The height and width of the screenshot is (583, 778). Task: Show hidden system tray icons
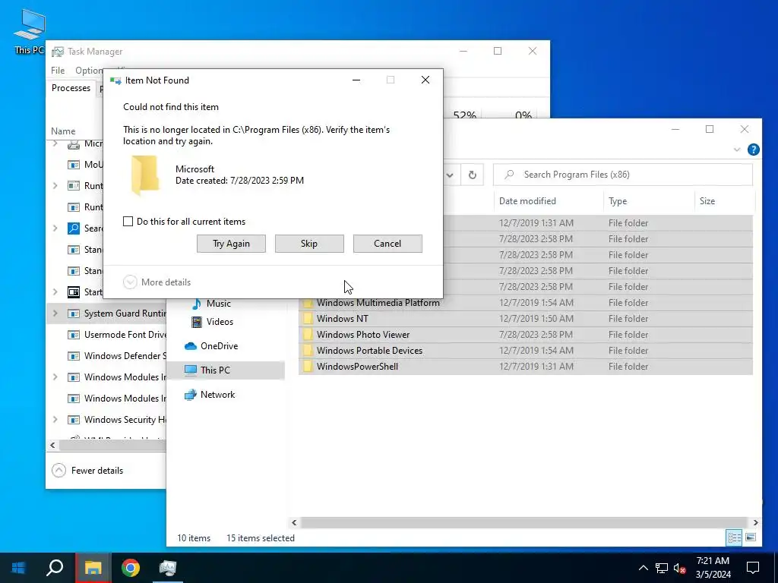click(643, 568)
